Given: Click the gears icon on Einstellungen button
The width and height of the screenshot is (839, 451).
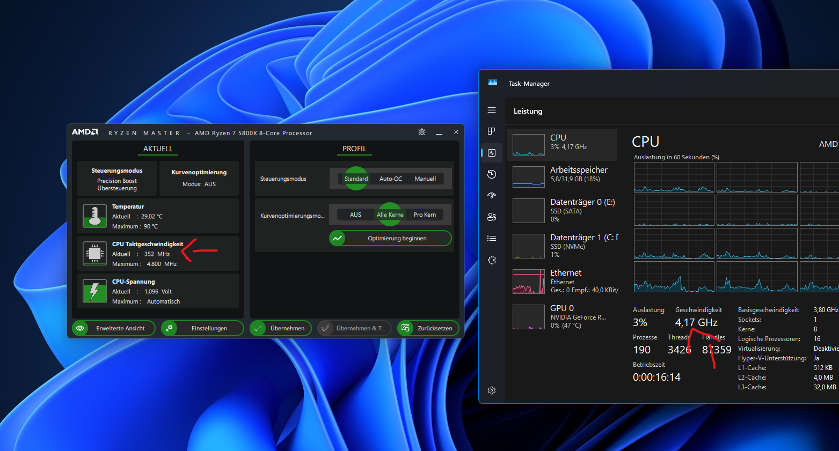Looking at the screenshot, I should pos(169,328).
